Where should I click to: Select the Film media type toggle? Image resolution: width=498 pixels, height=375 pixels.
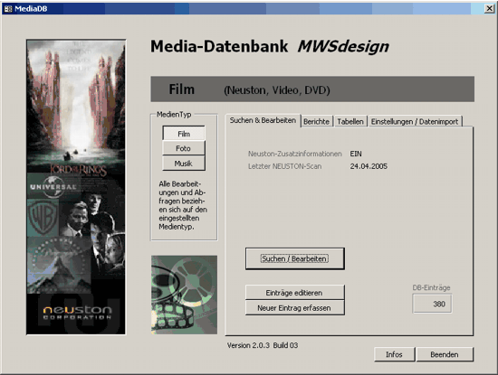click(184, 134)
